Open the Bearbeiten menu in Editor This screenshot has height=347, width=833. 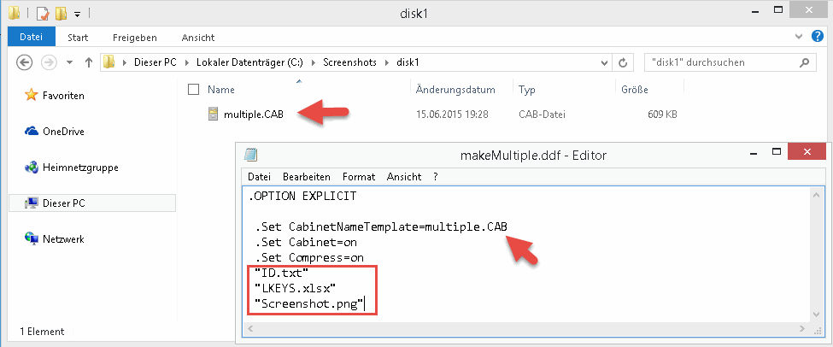pos(306,176)
